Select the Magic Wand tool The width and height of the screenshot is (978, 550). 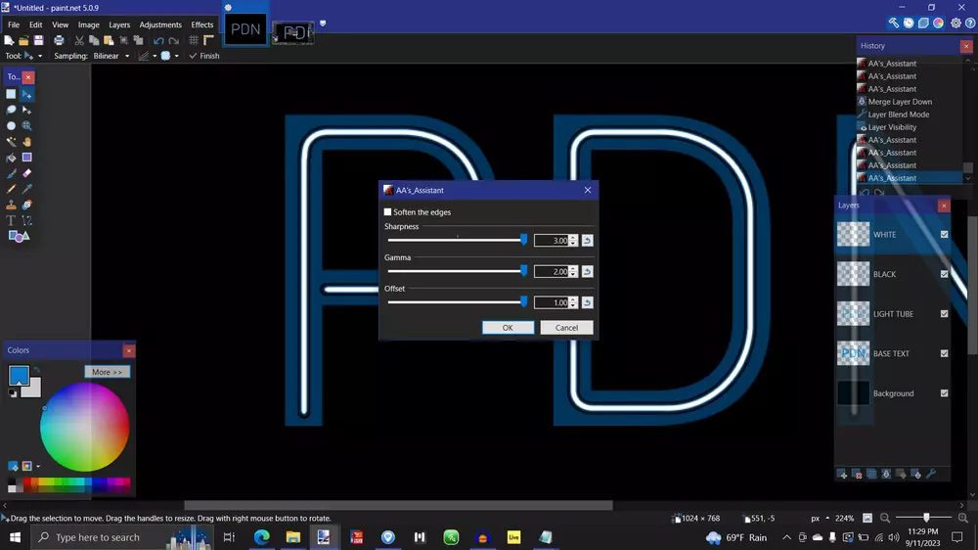click(x=11, y=142)
